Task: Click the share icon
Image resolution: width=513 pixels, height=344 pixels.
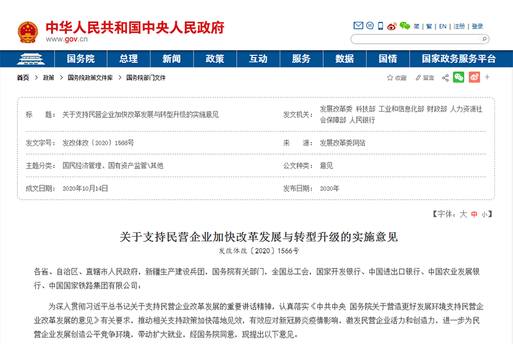Action: point(445,78)
